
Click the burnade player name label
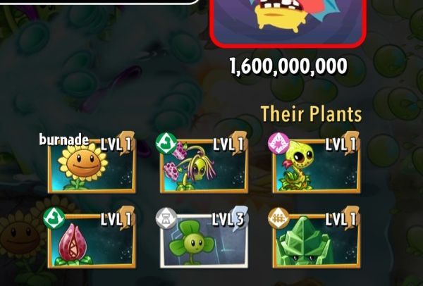pyautogui.click(x=64, y=139)
